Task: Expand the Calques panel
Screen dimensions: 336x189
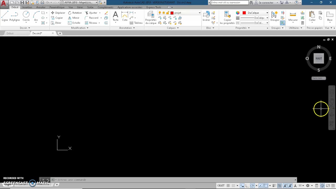Action: [x=173, y=28]
